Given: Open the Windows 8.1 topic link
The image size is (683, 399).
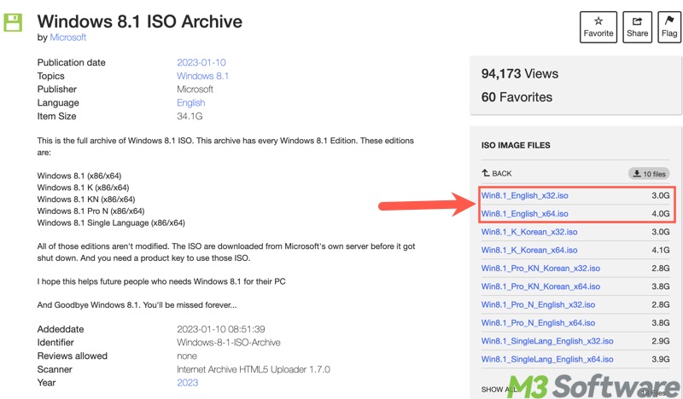Looking at the screenshot, I should click(x=202, y=76).
